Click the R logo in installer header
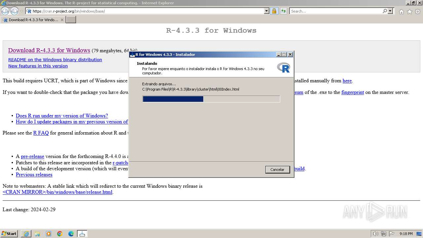The image size is (423, 238). coord(284,68)
